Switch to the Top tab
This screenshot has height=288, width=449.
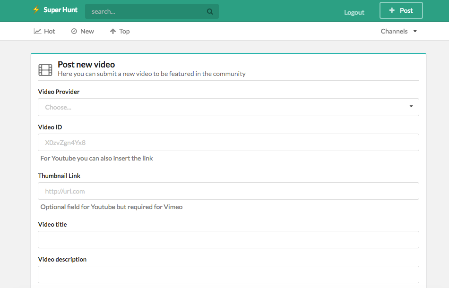click(x=120, y=31)
